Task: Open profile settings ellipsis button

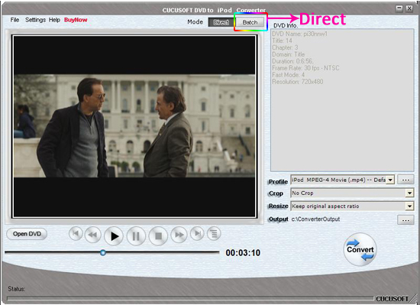Action: coord(405,180)
